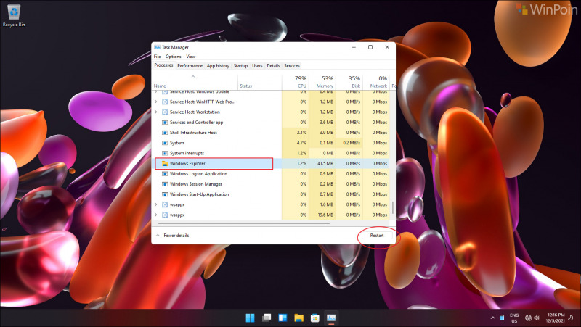Switch to the Startup tab

click(x=240, y=66)
